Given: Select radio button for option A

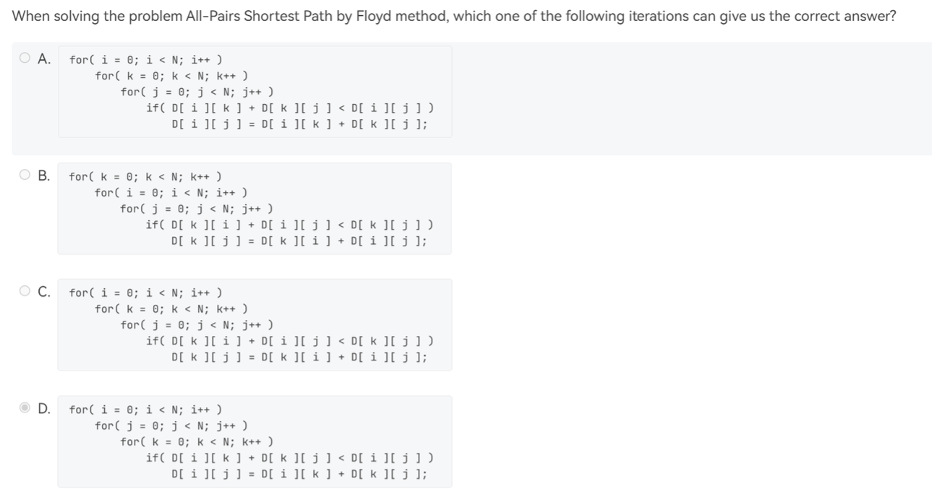Looking at the screenshot, I should point(25,59).
